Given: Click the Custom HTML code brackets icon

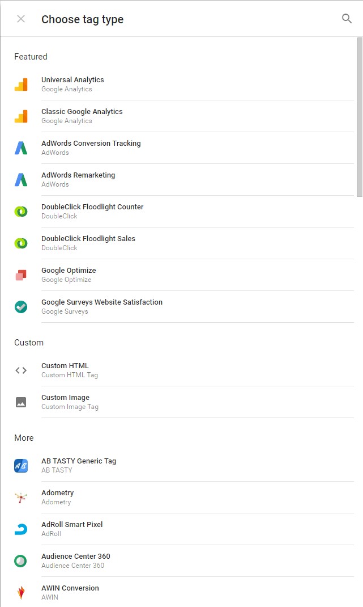Looking at the screenshot, I should [21, 370].
